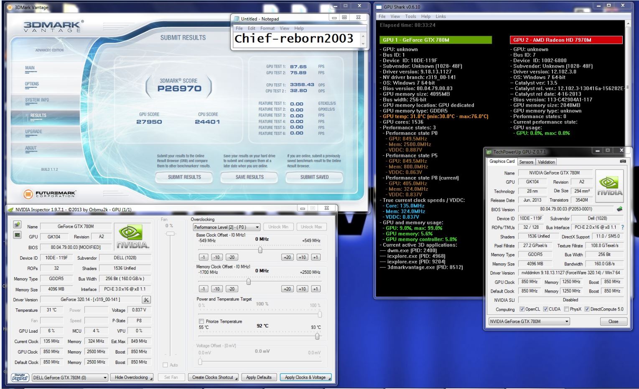Click the GPU-Z title bar icon
The width and height of the screenshot is (639, 389).
pos(489,152)
